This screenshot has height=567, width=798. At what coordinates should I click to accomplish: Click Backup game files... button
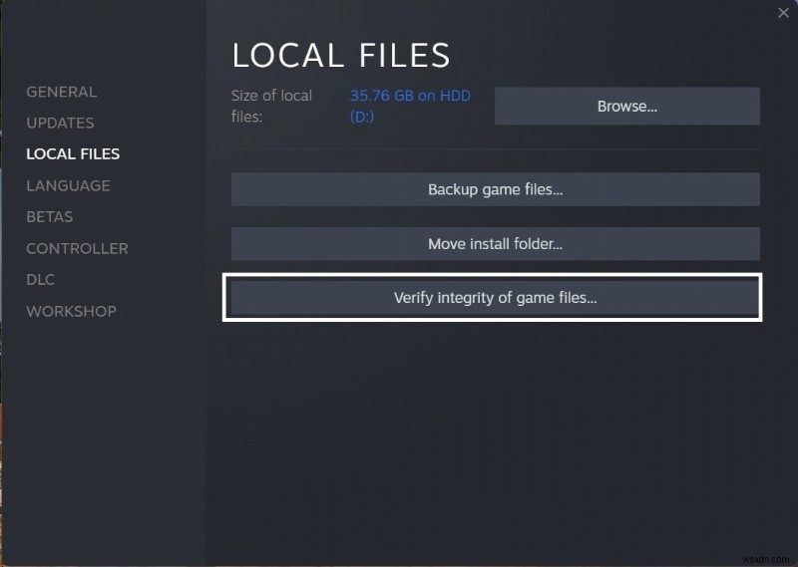495,189
